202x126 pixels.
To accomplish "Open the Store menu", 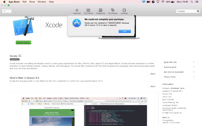I will coord(32,2).
